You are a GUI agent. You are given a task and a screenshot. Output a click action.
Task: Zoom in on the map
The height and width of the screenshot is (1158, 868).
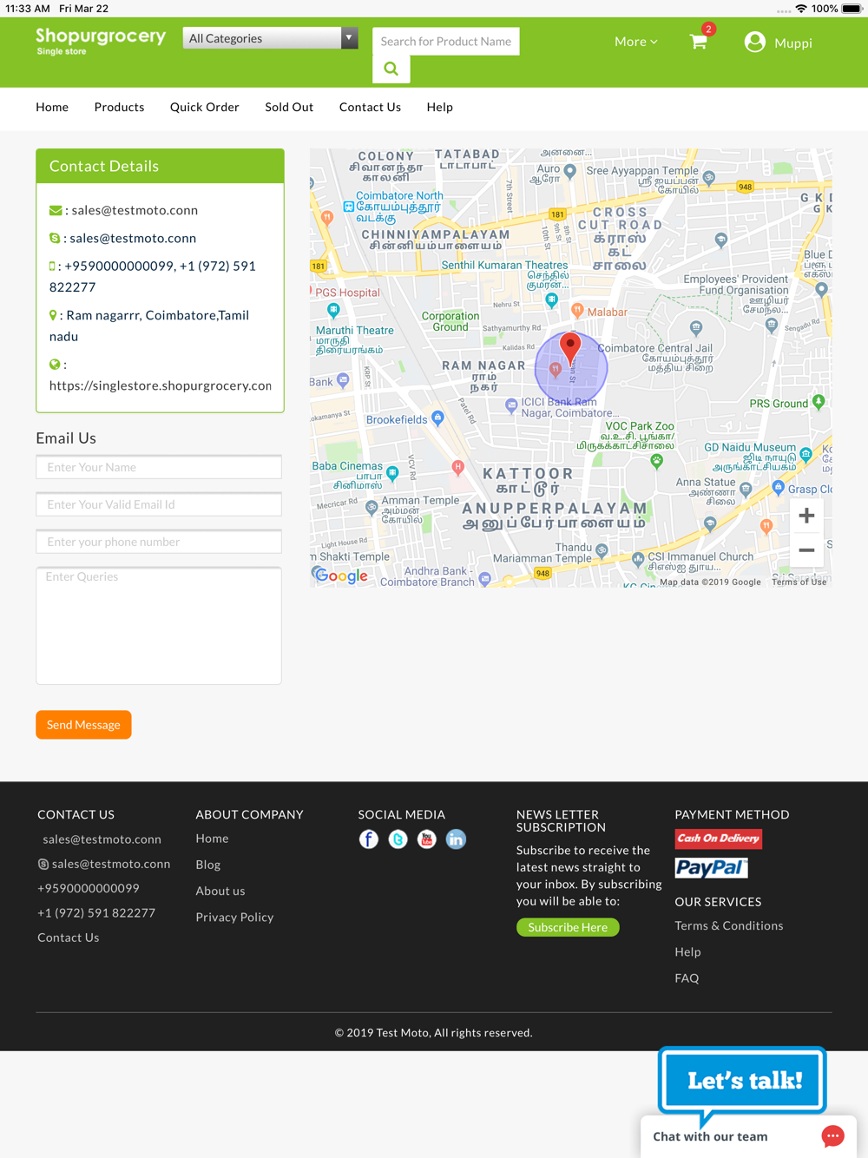pos(806,516)
